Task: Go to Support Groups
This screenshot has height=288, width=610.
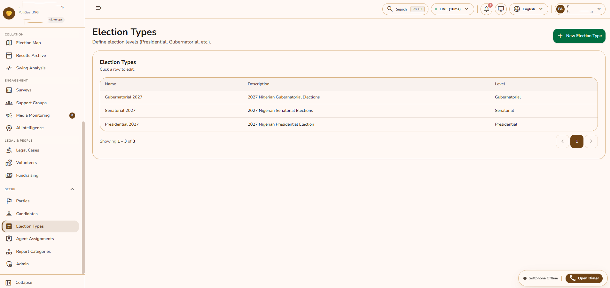Action: click(41, 103)
